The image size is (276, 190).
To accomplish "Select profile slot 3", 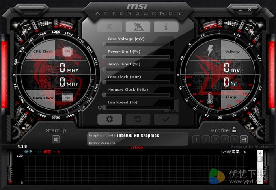I will (x=215, y=140).
